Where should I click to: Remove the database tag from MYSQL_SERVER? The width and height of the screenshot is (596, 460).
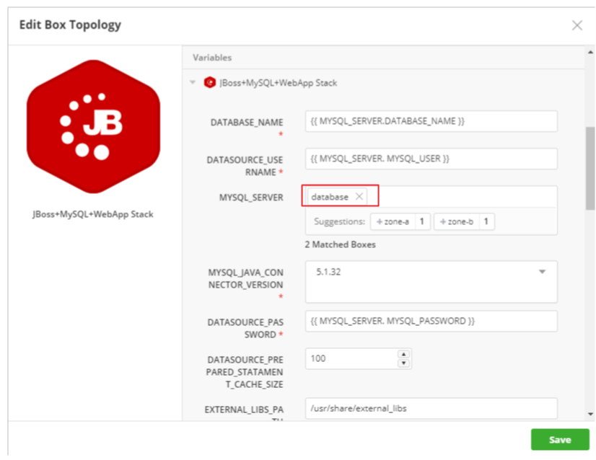pos(359,196)
